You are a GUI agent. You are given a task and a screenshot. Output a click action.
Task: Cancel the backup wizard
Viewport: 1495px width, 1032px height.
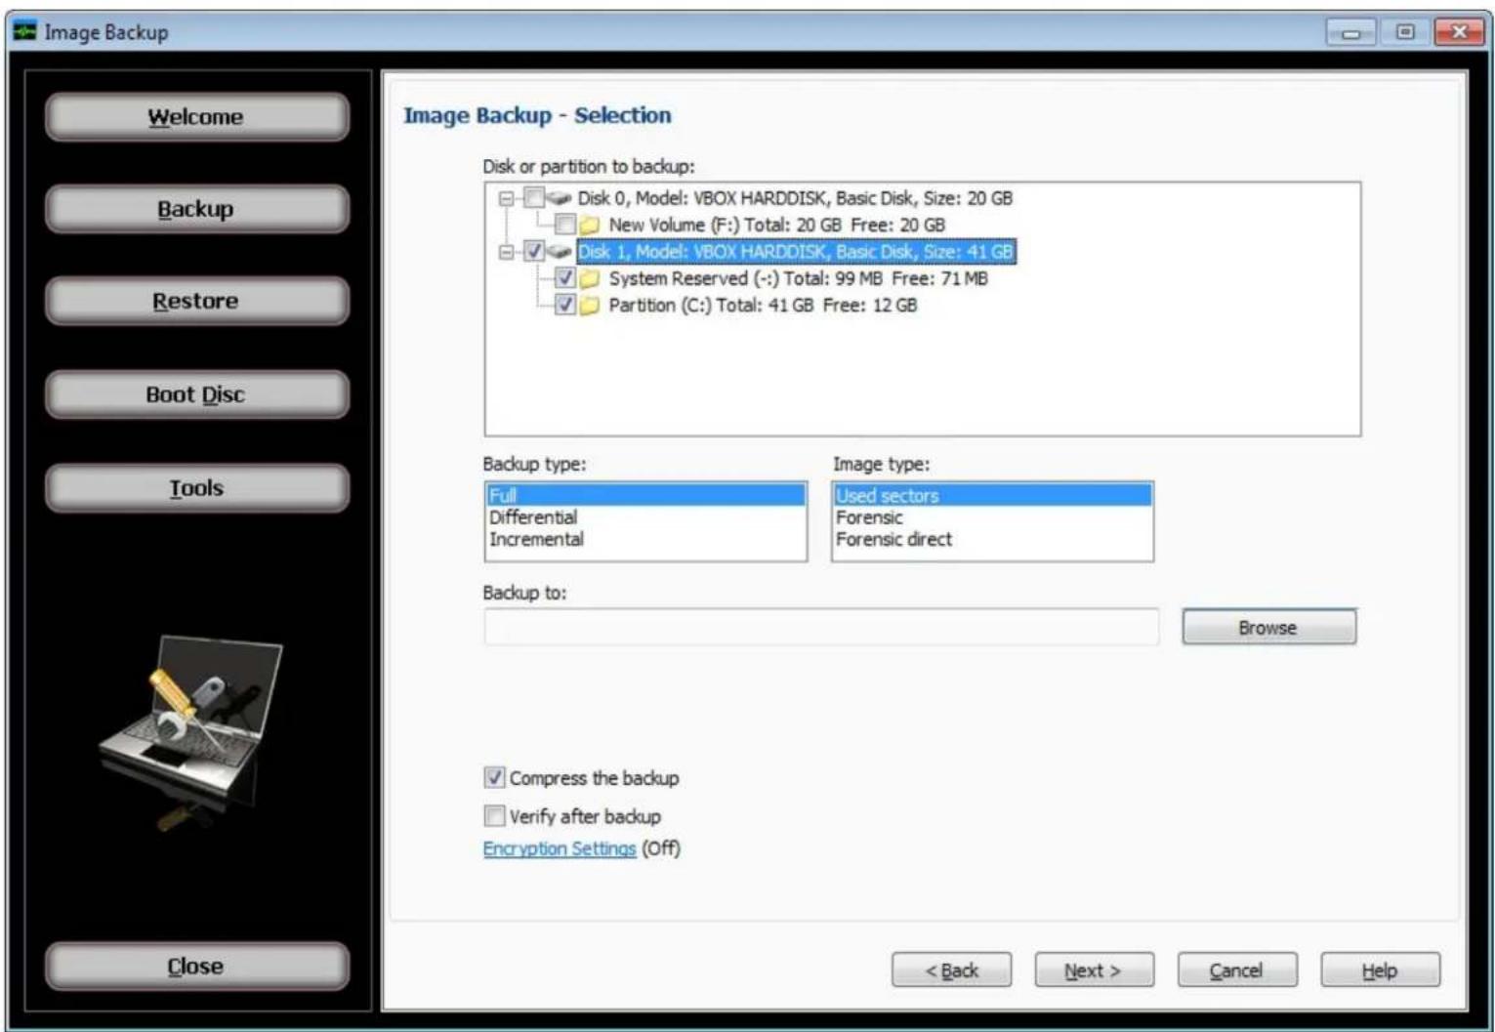point(1237,970)
